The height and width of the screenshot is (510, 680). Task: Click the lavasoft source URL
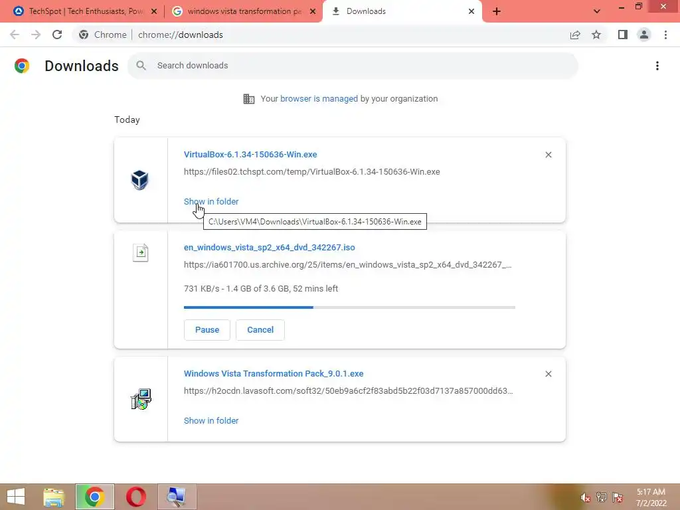[x=348, y=391]
